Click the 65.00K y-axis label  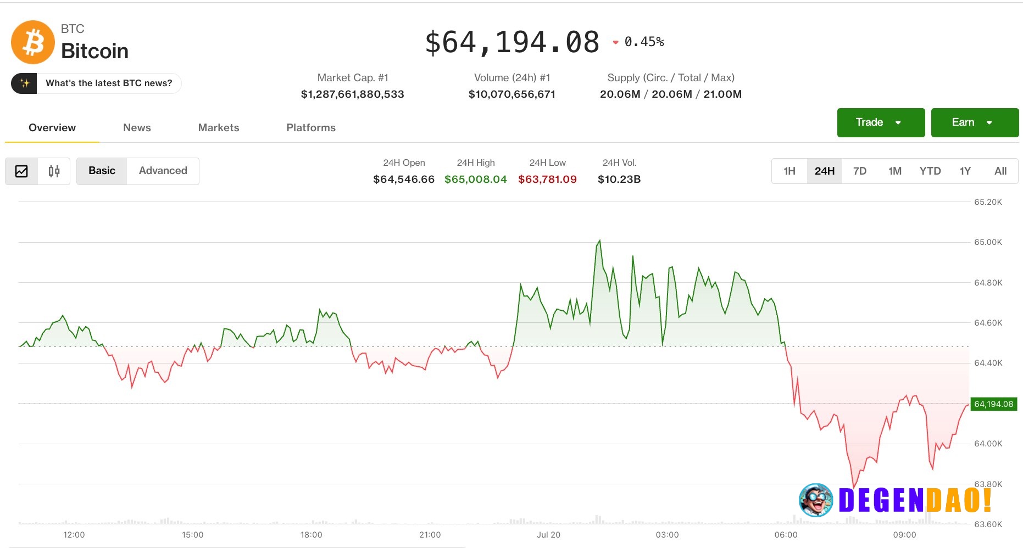(988, 242)
